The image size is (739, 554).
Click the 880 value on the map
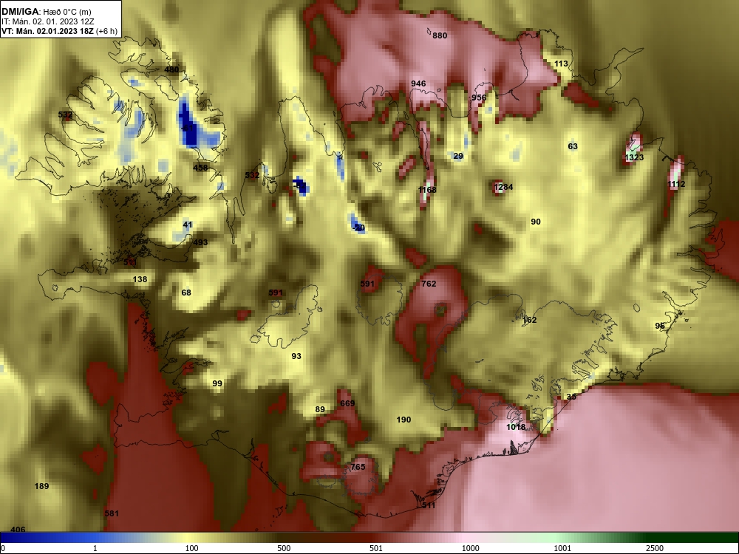pyautogui.click(x=440, y=35)
